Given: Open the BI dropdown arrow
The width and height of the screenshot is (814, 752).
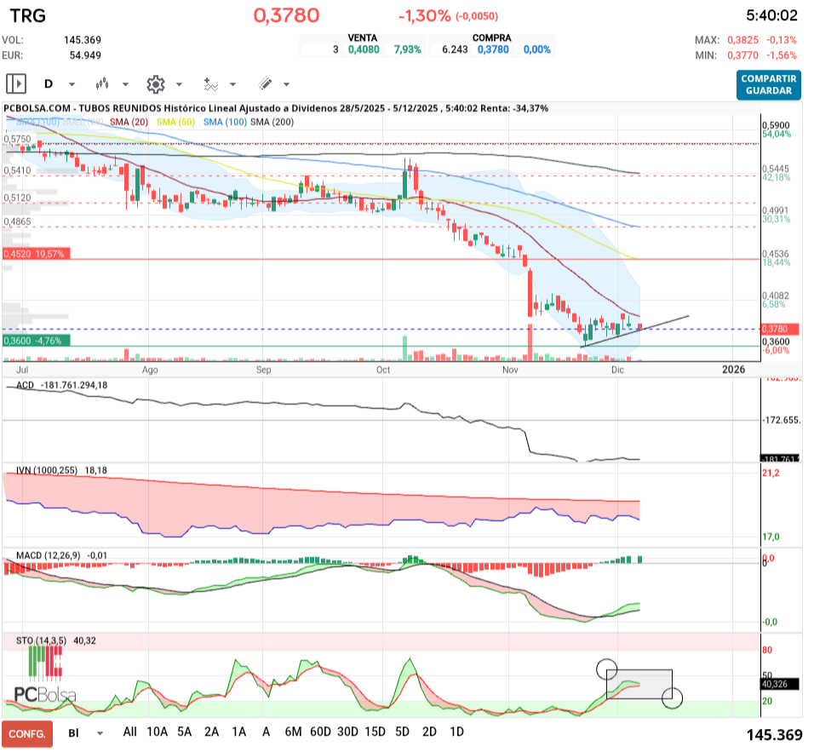Looking at the screenshot, I should (100, 732).
